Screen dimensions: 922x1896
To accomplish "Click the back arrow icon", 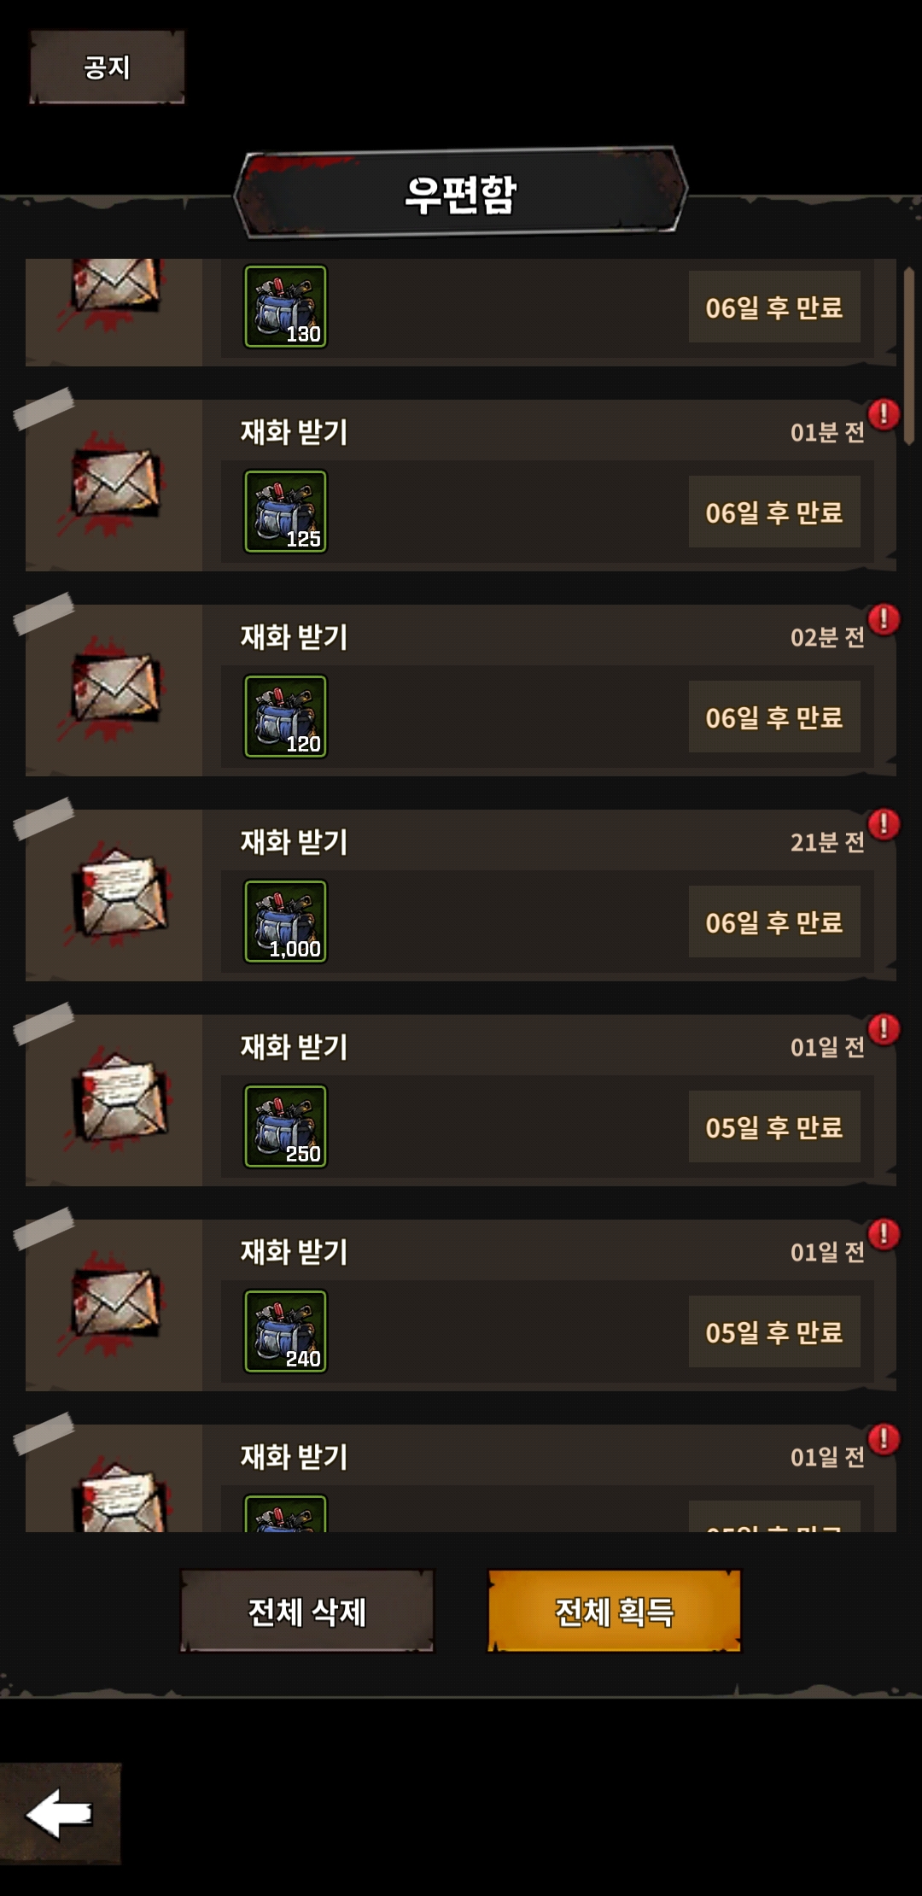I will click(60, 1812).
